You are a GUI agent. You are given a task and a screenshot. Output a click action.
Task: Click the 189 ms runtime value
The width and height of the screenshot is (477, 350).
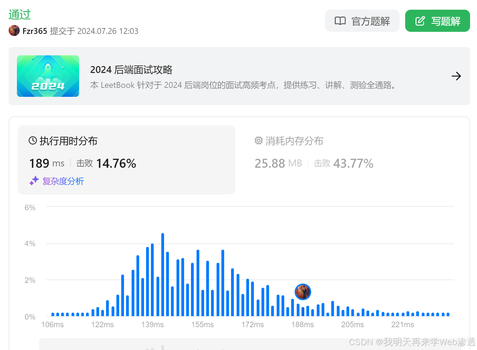pyautogui.click(x=47, y=163)
